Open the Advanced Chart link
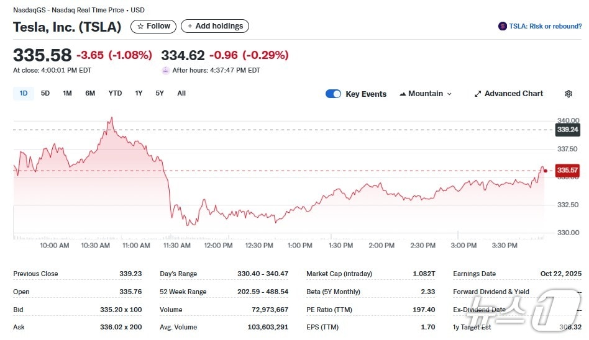 coord(513,94)
